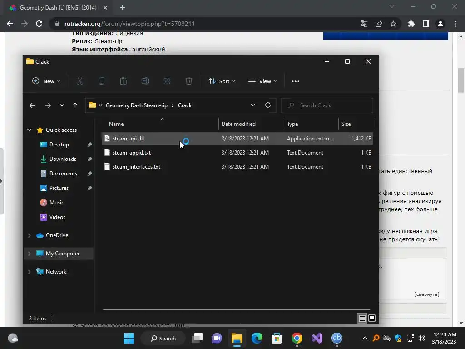465x349 pixels.
Task: Expand the My Computer tree node
Action: (x=30, y=254)
